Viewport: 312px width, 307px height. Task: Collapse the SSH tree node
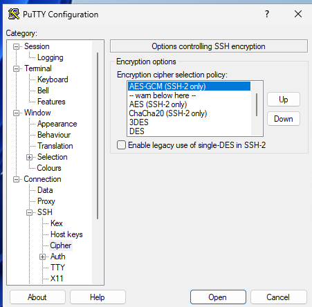(29, 212)
